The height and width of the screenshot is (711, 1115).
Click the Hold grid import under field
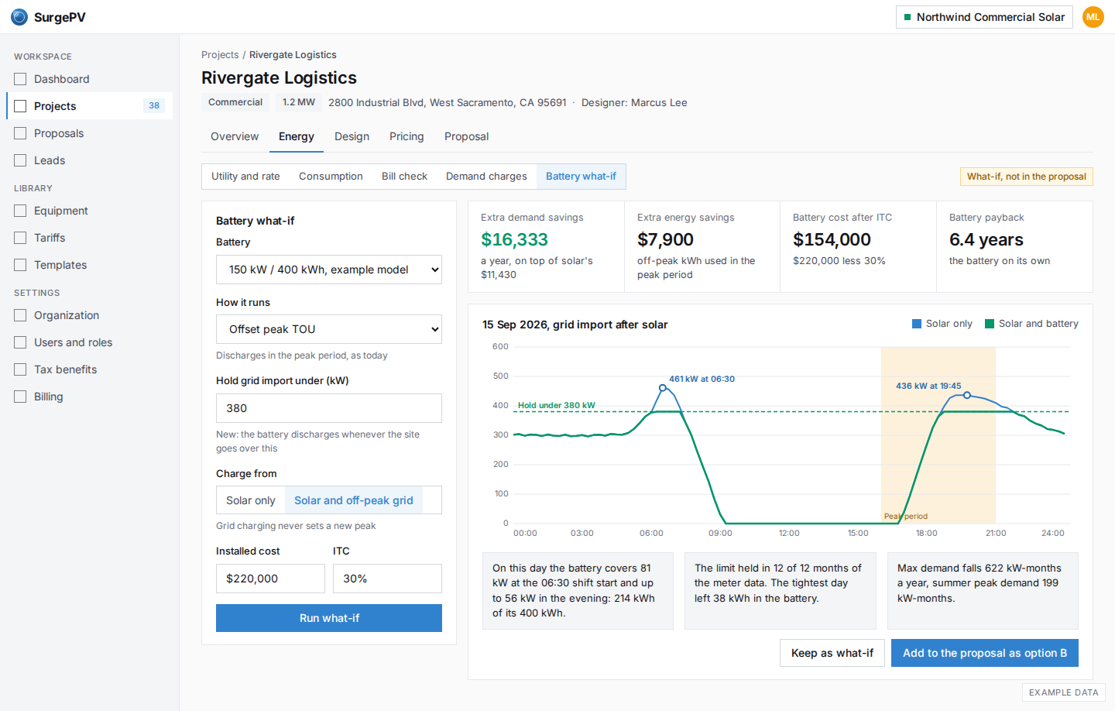click(329, 408)
